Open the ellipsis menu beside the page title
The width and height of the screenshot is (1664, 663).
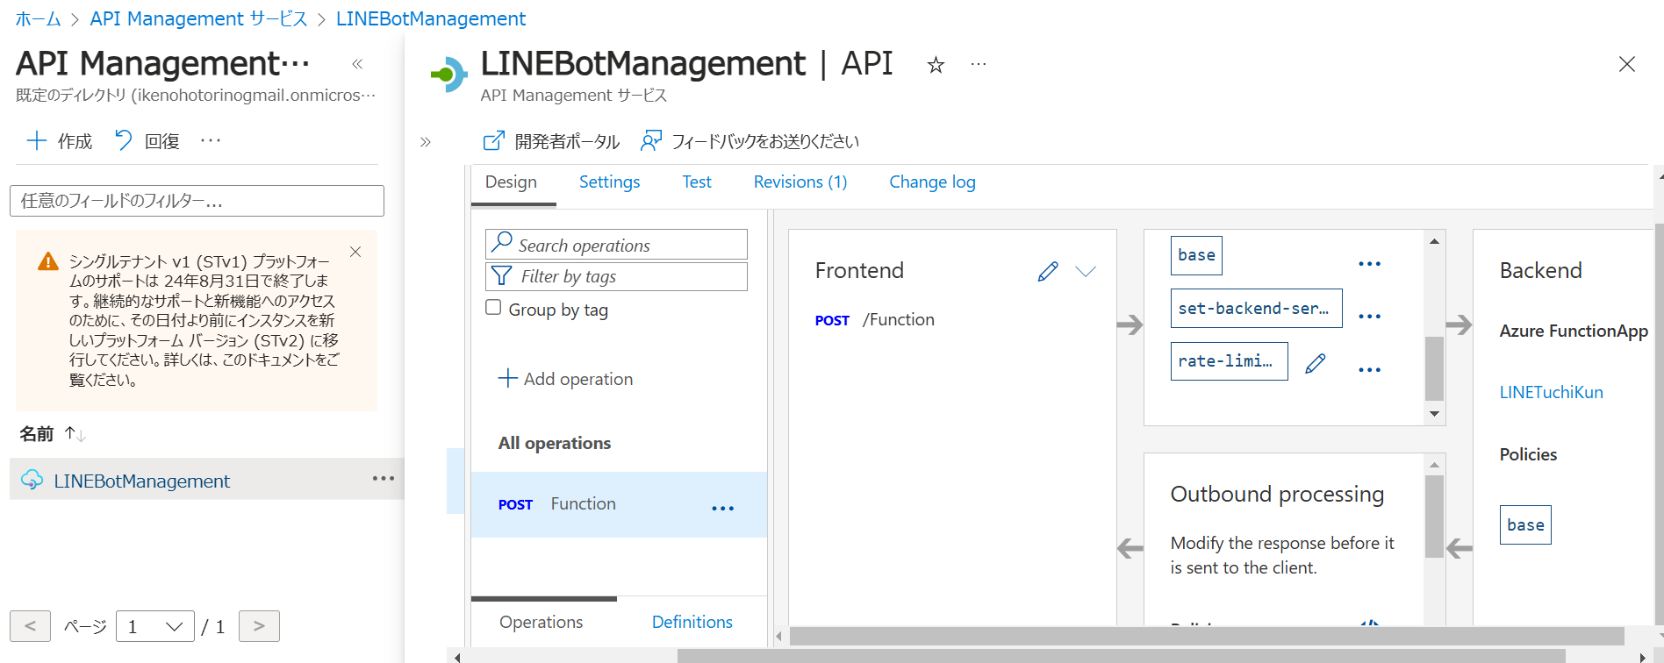click(979, 64)
